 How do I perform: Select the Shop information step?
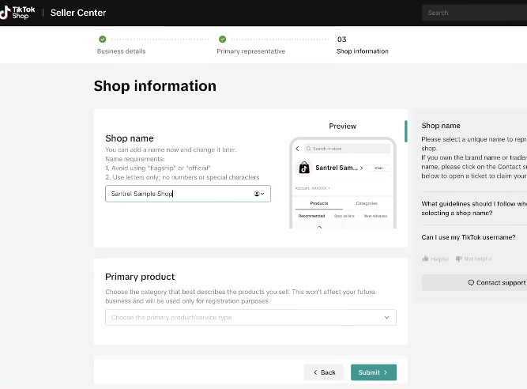tap(363, 51)
